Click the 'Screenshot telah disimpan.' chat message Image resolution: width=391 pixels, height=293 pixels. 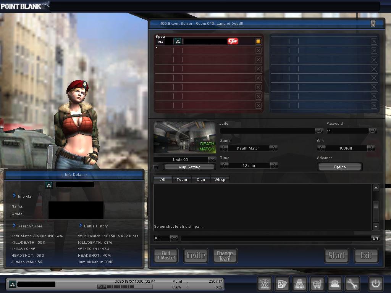(178, 227)
